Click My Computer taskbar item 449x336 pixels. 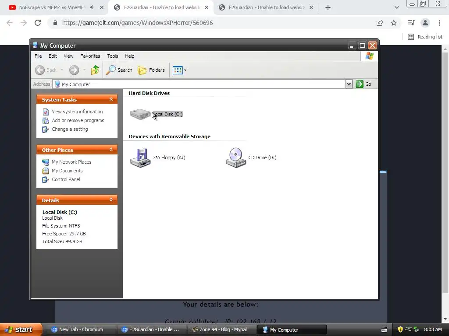pyautogui.click(x=292, y=330)
